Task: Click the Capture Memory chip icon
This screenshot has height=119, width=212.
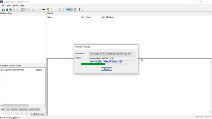Action: 43,10
